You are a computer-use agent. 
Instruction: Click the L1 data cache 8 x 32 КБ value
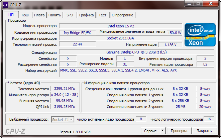(x=181, y=89)
